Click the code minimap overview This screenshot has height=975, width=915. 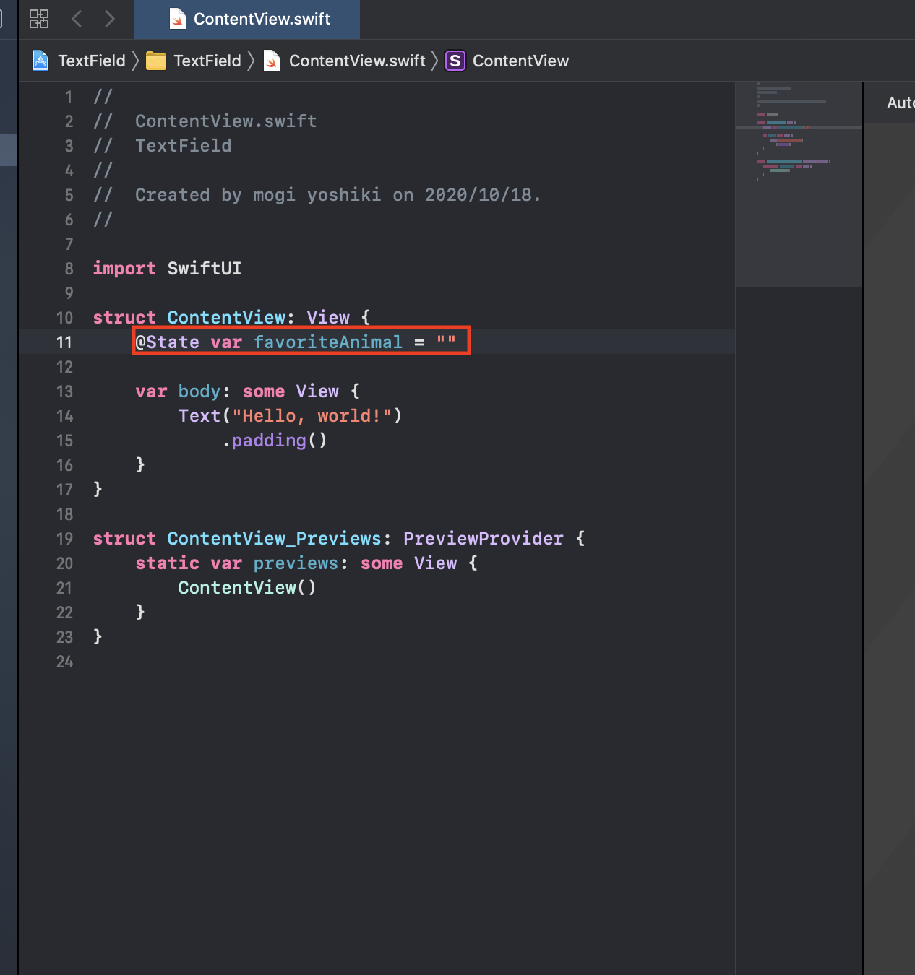click(799, 185)
